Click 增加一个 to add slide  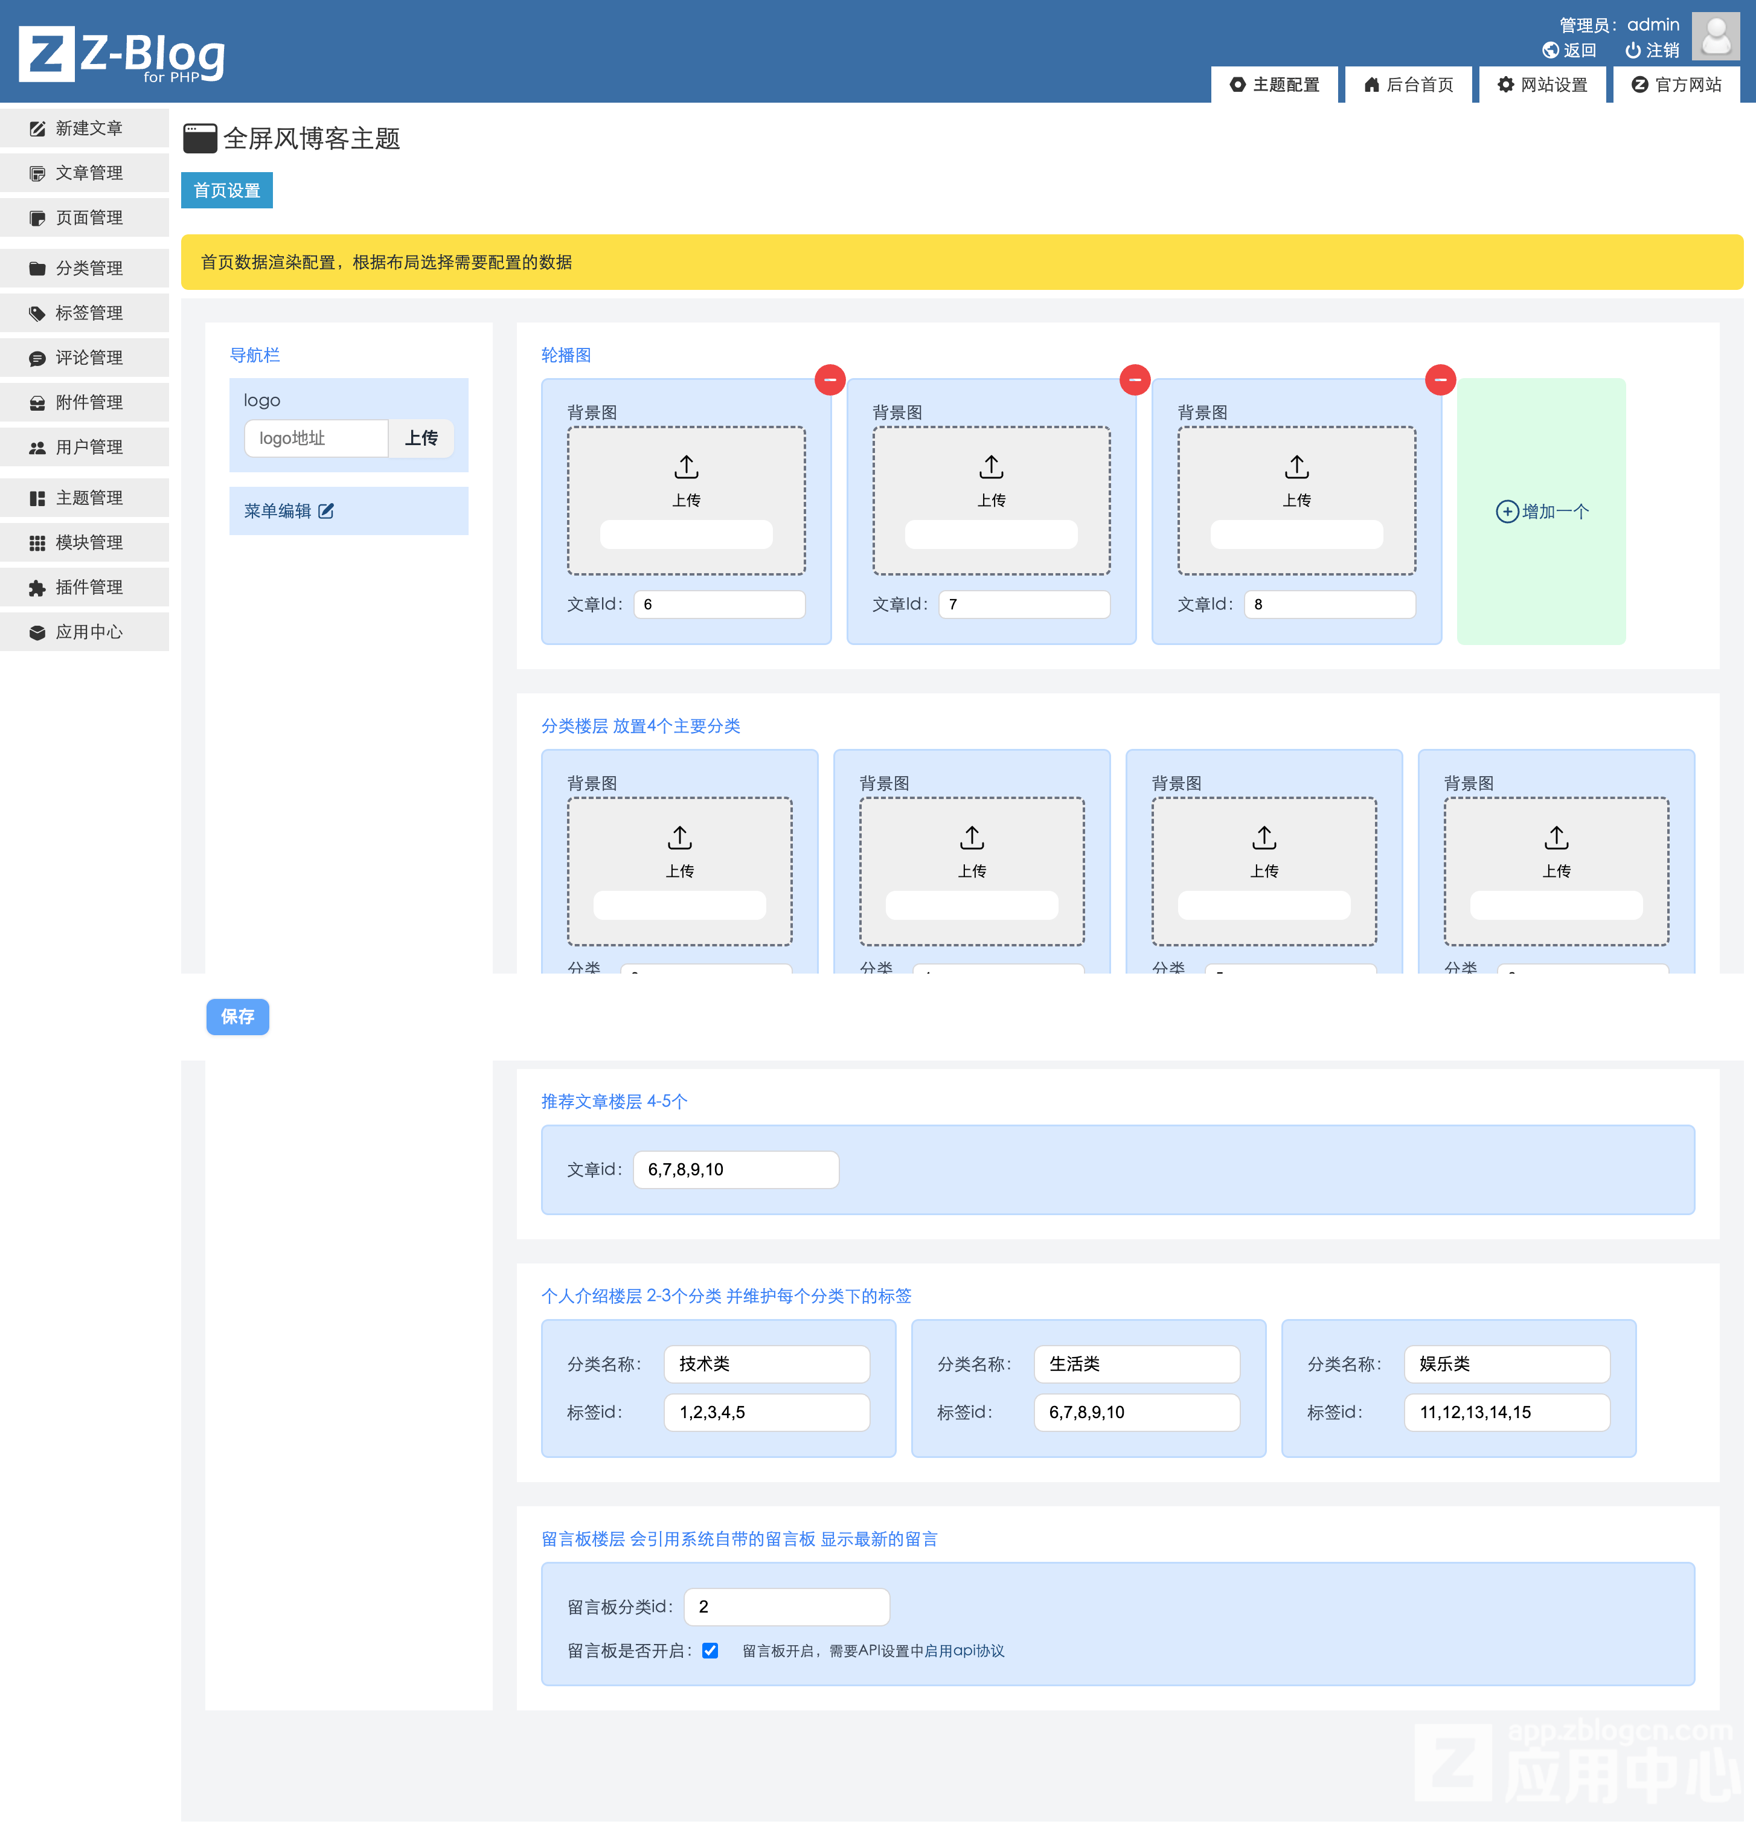[x=1542, y=512]
